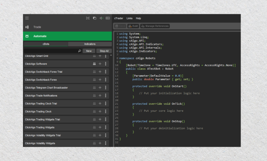Open options menu for ClickAlgo Volatility Widgets row
This screenshot has height=161, width=267.
[x=105, y=143]
